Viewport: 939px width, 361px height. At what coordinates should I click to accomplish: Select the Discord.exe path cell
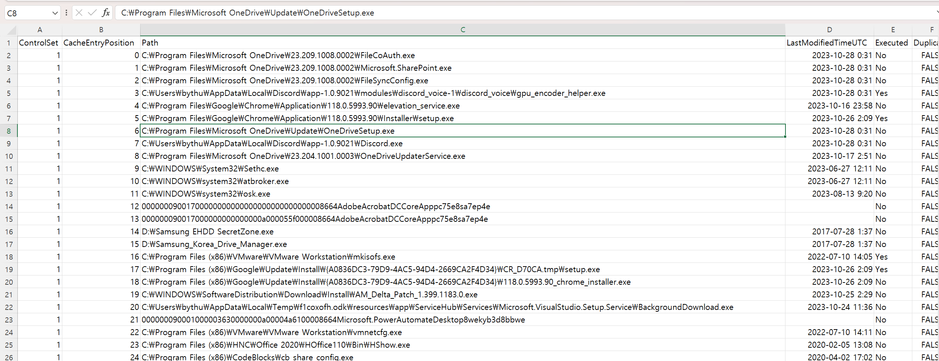(463, 144)
